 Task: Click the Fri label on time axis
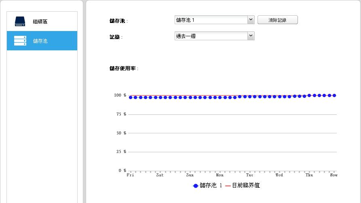click(130, 175)
